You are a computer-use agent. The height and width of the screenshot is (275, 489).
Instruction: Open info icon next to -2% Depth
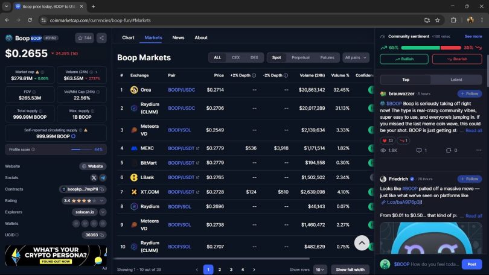tap(286, 75)
